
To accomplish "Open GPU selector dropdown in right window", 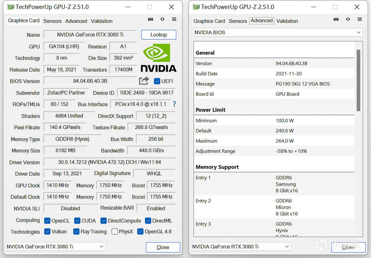I will point(241,247).
